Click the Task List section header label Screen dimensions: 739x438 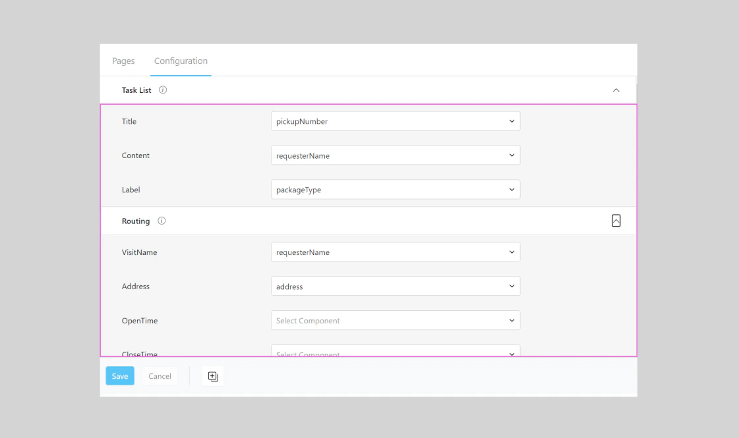coord(136,90)
